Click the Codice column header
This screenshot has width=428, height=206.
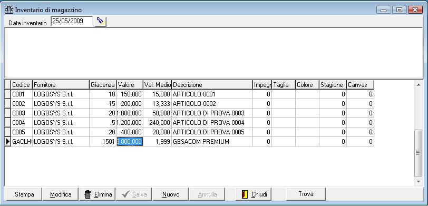pos(22,85)
